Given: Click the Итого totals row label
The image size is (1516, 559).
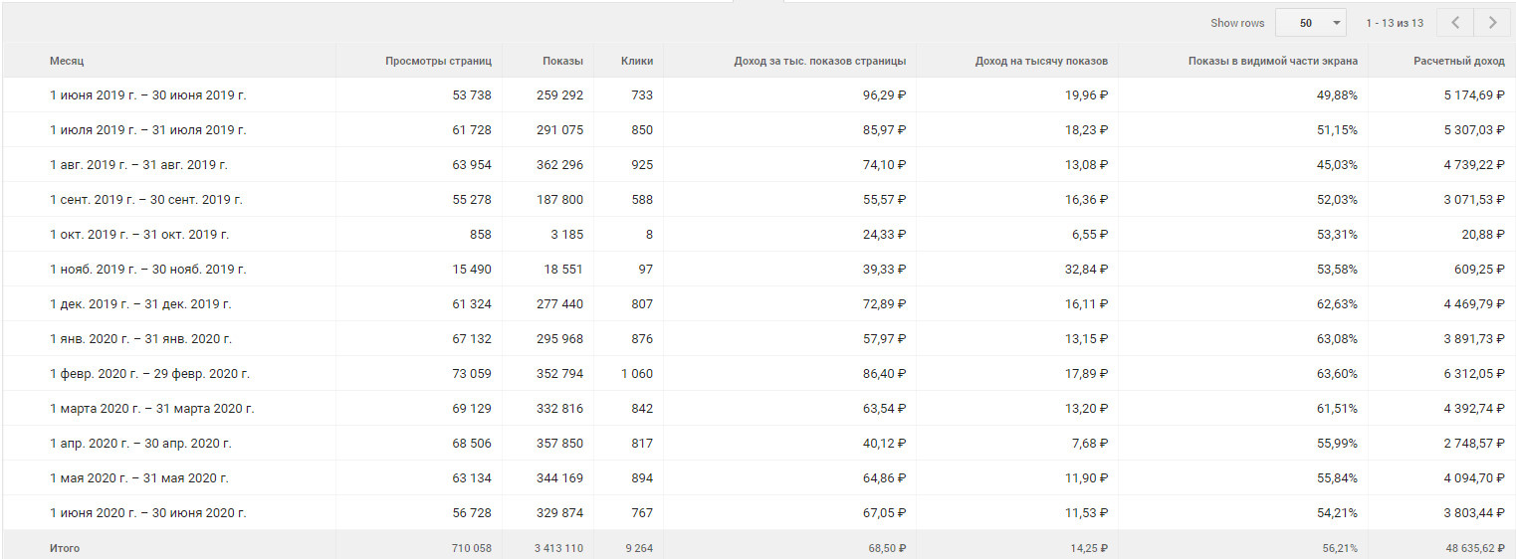Looking at the screenshot, I should coord(65,548).
